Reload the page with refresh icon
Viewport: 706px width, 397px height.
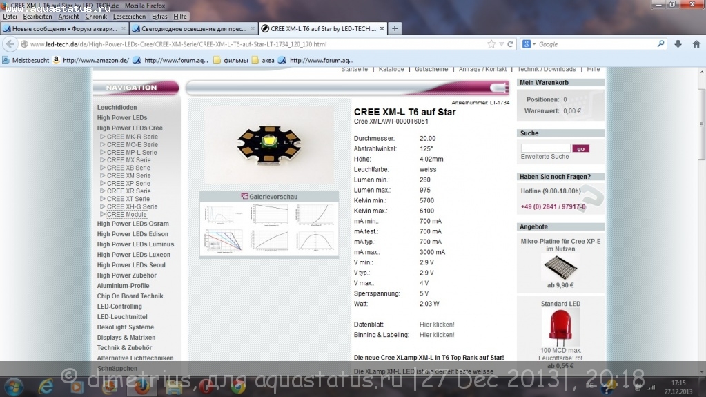[x=510, y=44]
